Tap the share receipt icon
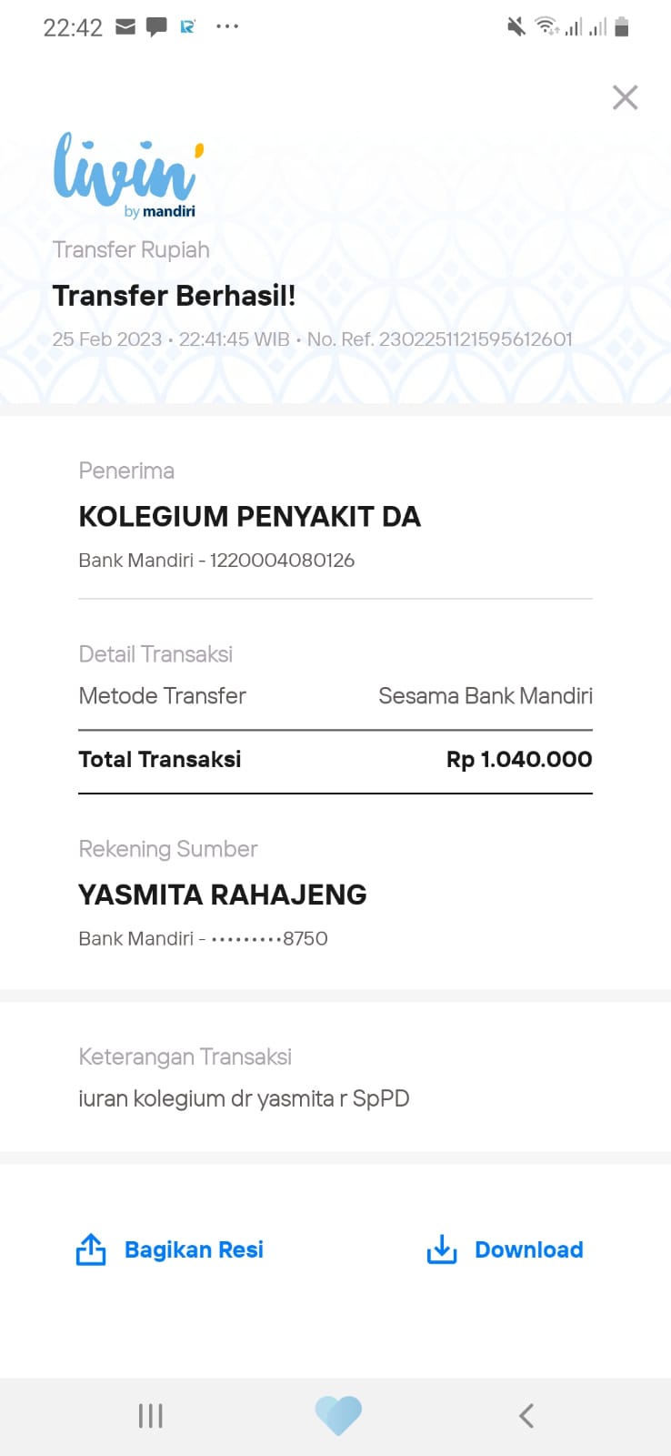This screenshot has height=1456, width=671. point(91,1249)
